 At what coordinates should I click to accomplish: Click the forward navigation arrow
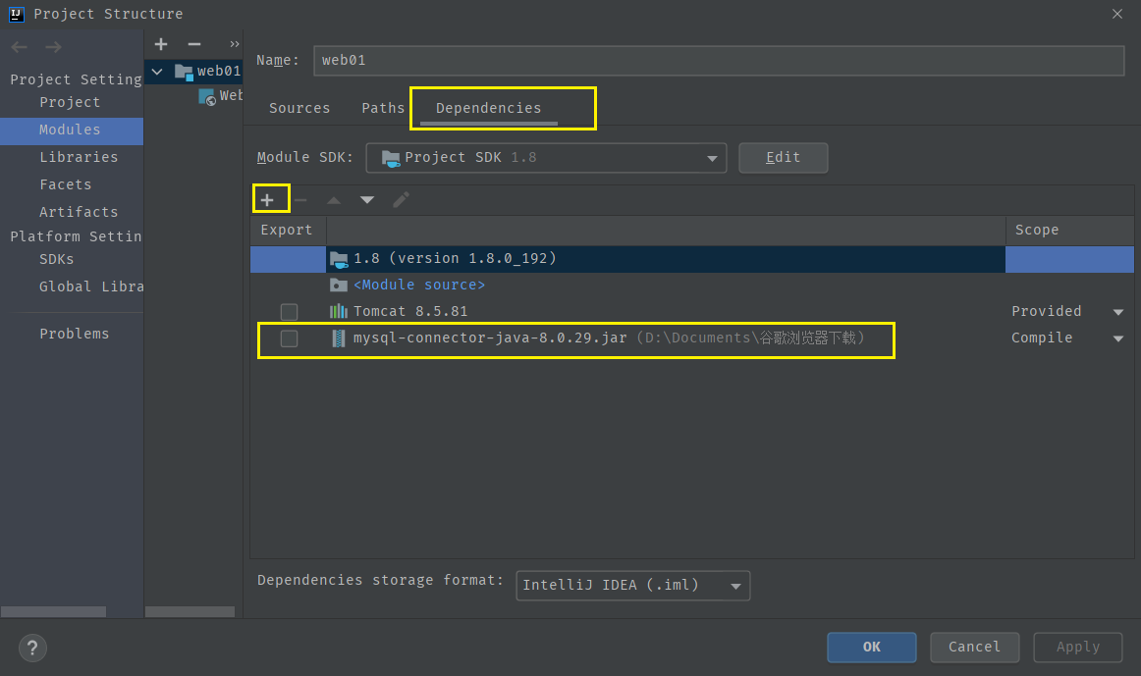[53, 47]
